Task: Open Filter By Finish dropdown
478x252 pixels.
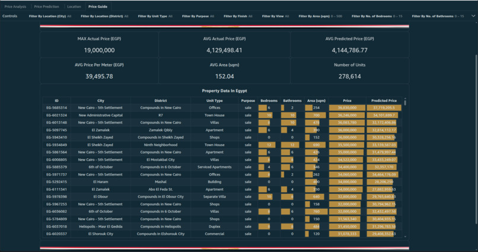Action: point(238,16)
